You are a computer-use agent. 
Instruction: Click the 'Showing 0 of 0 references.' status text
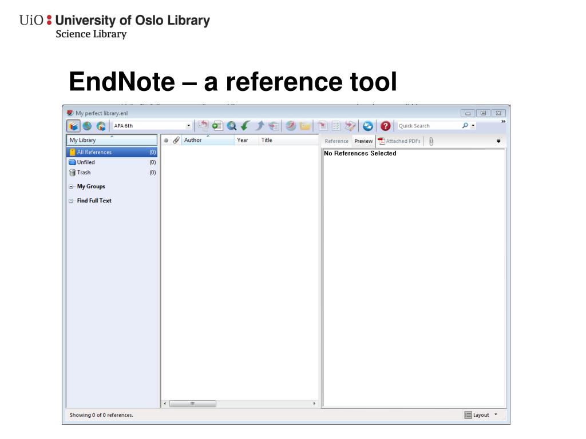101,415
